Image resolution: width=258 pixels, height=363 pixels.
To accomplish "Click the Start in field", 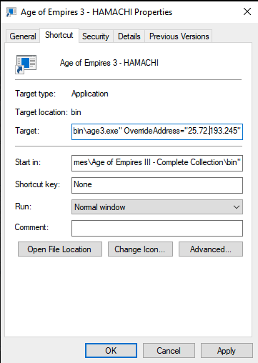I will 157,163.
